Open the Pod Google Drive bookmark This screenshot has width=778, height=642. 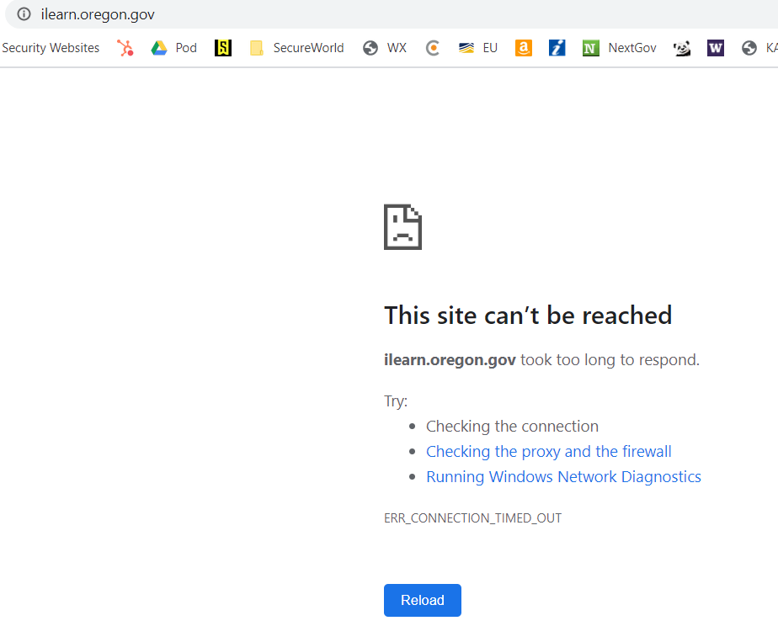pos(173,48)
